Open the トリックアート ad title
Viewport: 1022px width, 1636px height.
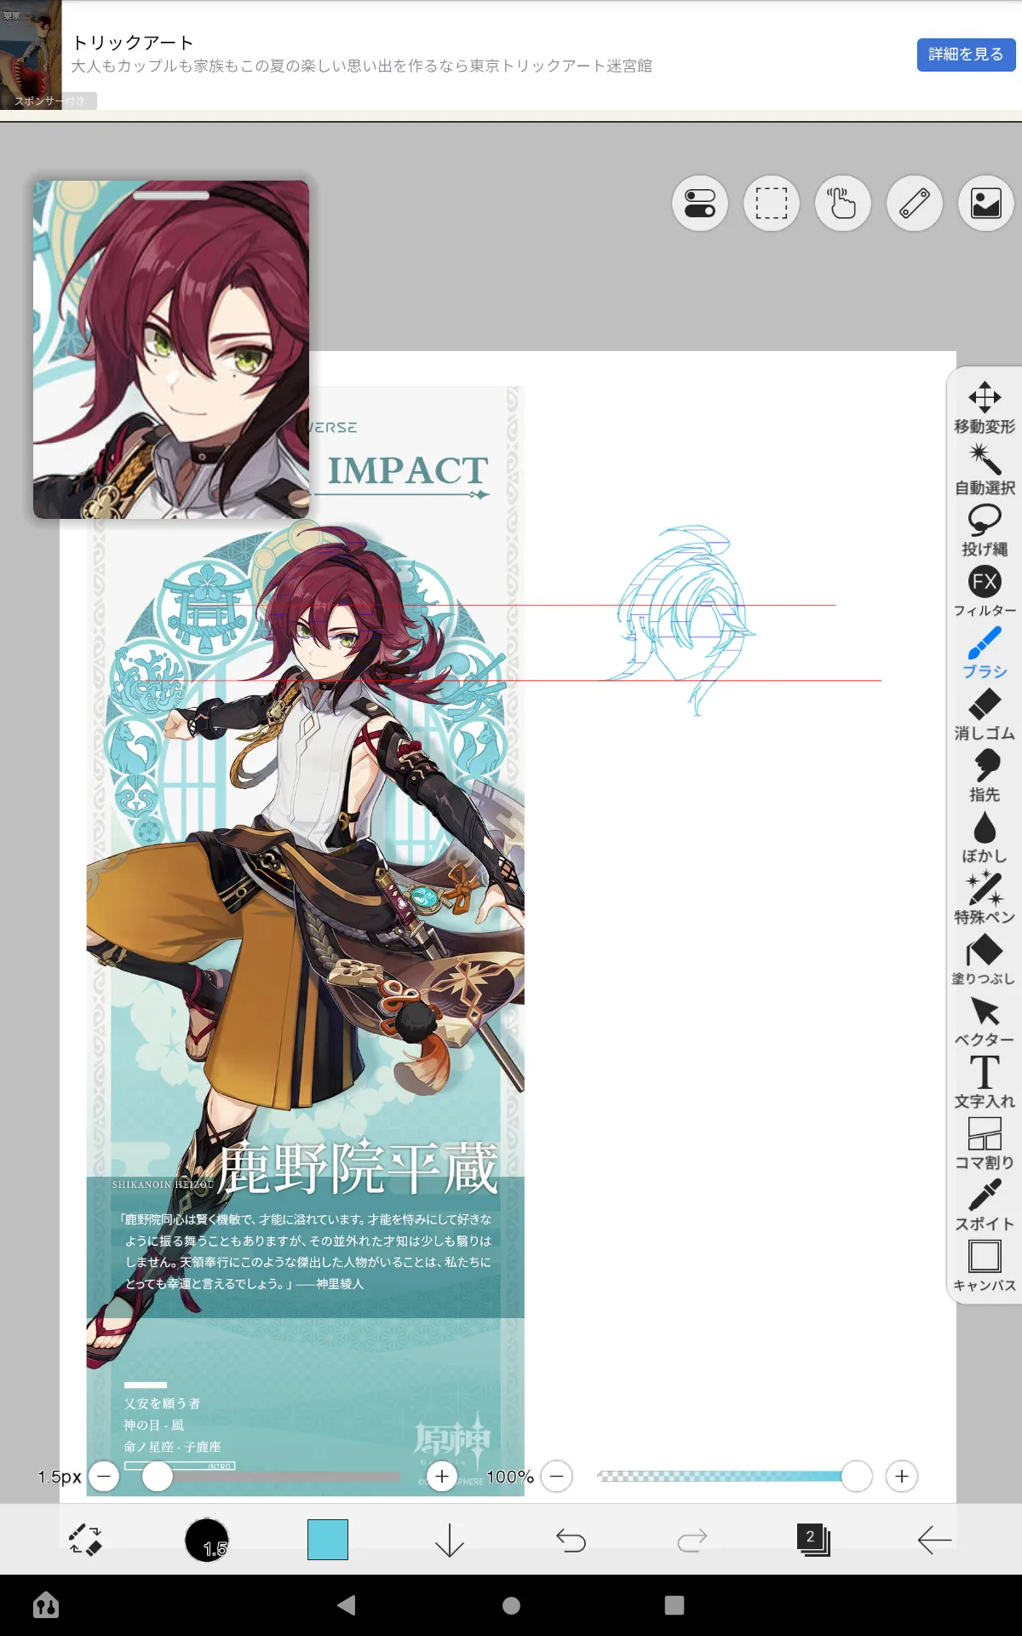coord(133,43)
